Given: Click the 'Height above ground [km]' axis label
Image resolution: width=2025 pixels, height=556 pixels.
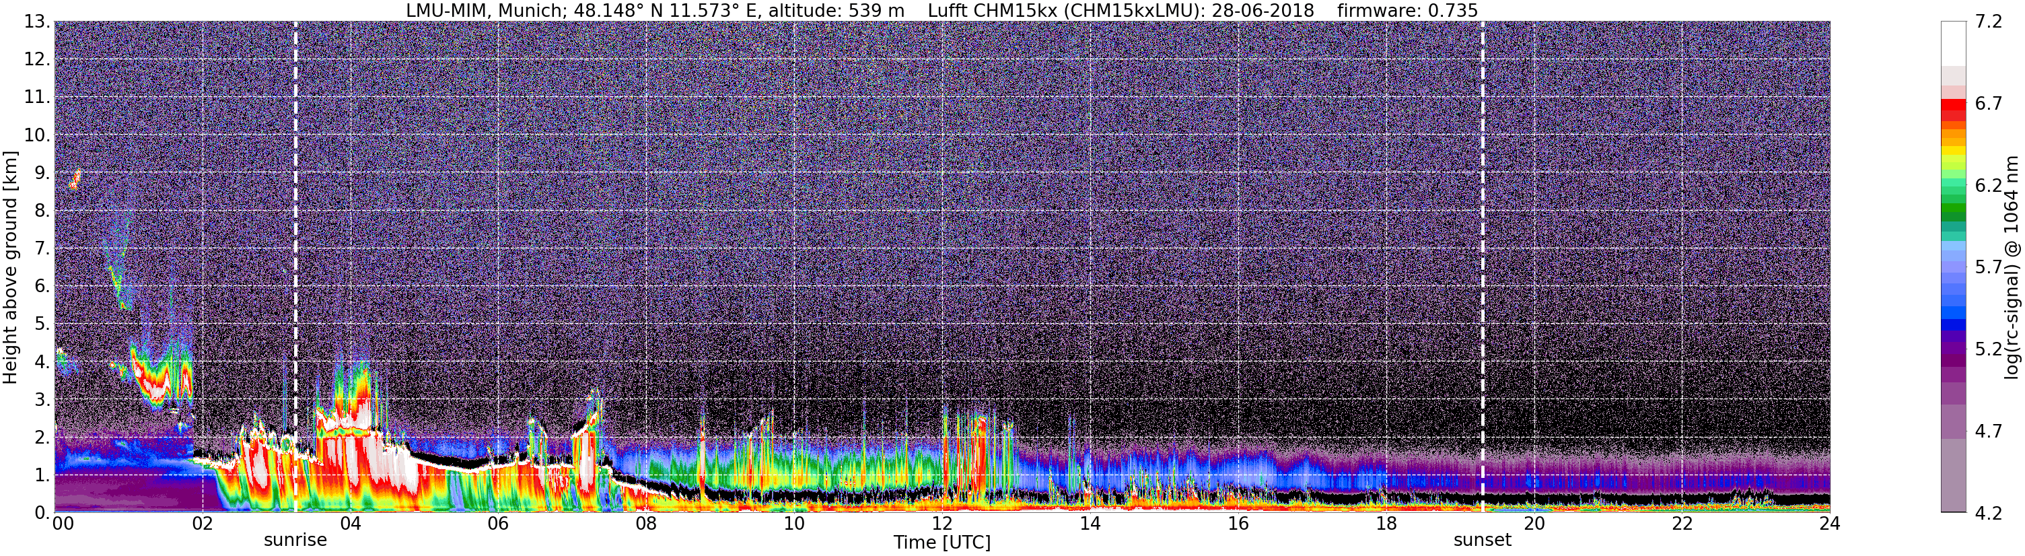Looking at the screenshot, I should tap(10, 267).
